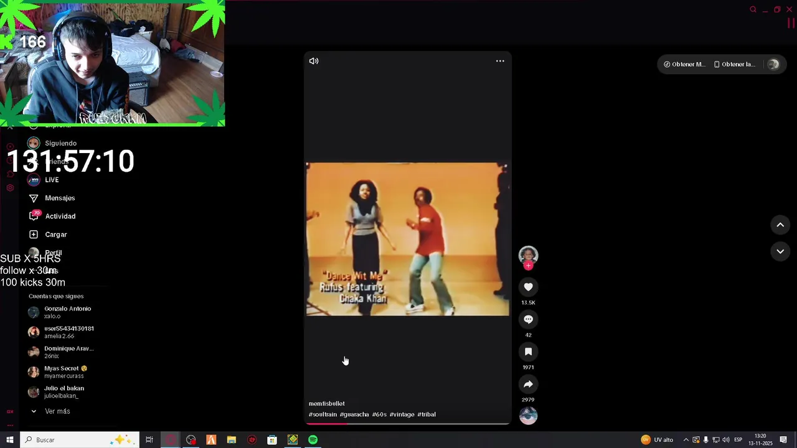Open the Windows notification center
This screenshot has width=797, height=448.
tap(783, 440)
